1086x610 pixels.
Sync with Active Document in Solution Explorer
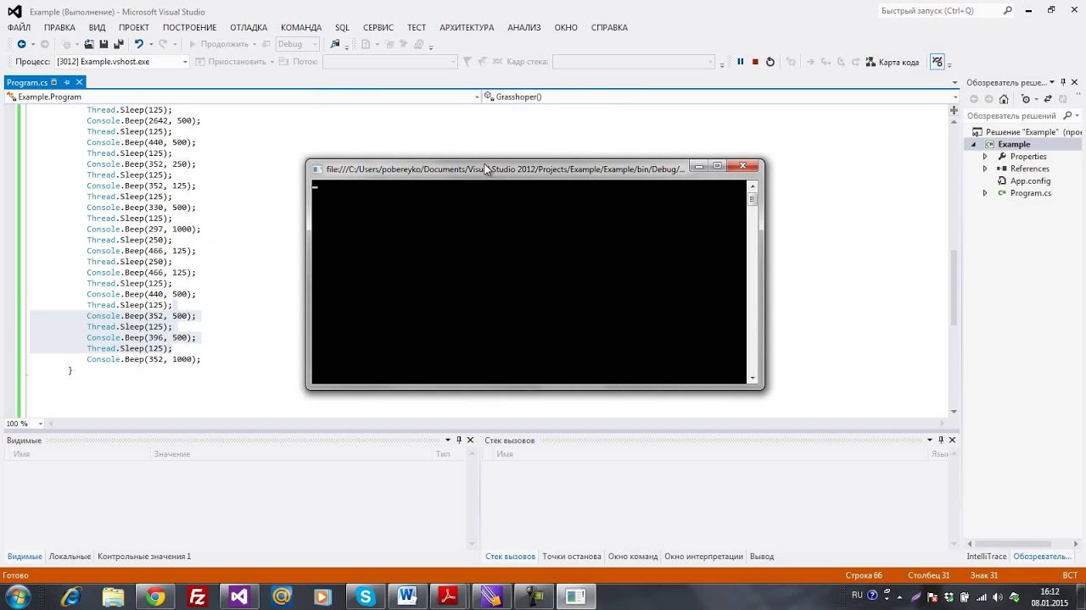pos(1046,99)
